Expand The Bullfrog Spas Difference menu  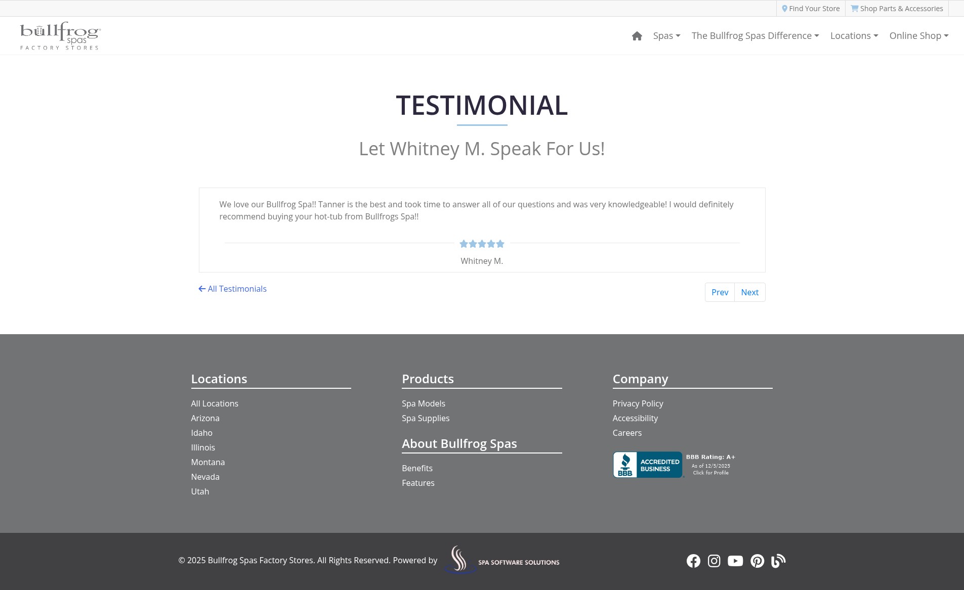[755, 36]
